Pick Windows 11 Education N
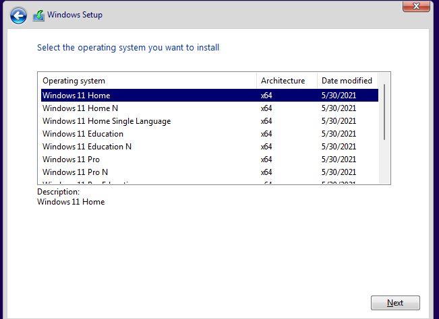 click(x=210, y=147)
